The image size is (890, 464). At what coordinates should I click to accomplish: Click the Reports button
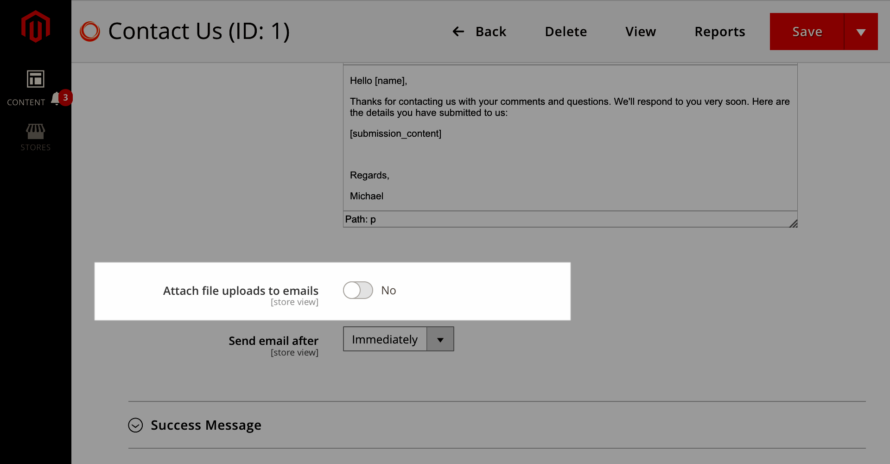(x=719, y=32)
